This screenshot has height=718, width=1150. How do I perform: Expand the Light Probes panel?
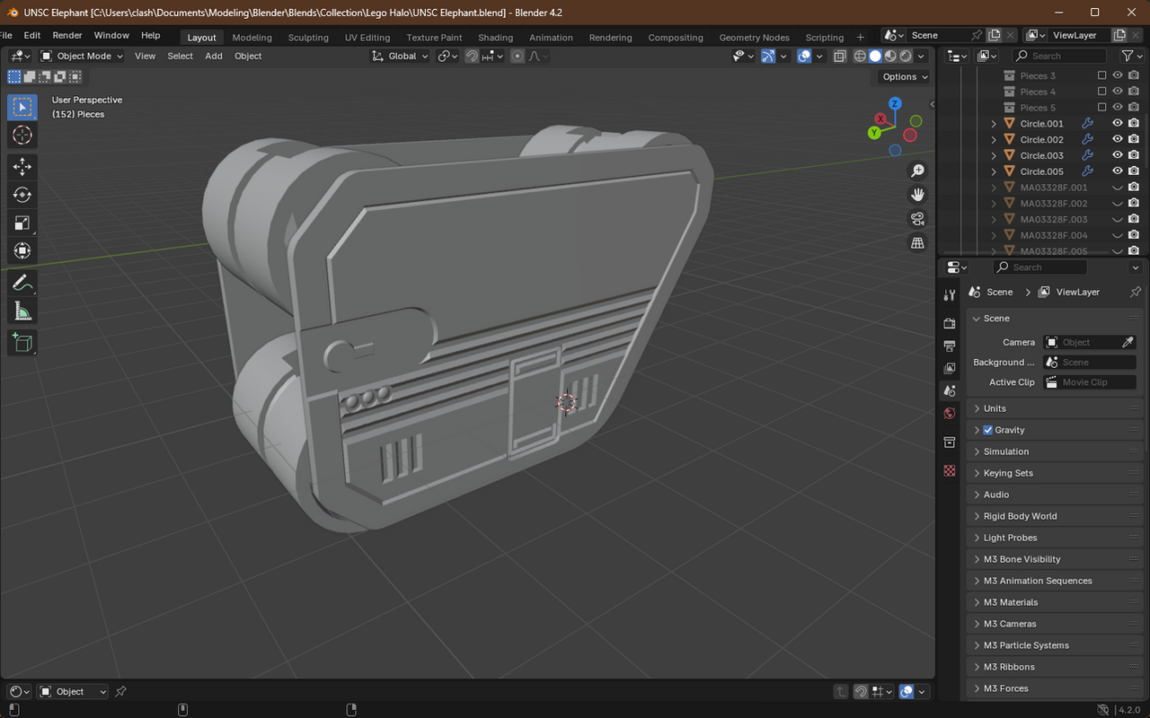pos(1053,538)
